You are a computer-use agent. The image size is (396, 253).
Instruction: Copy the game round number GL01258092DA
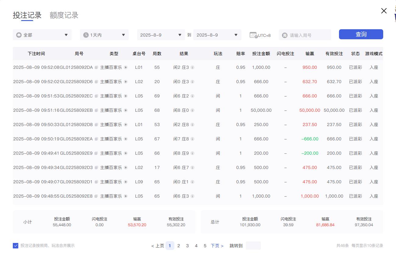[96, 67]
